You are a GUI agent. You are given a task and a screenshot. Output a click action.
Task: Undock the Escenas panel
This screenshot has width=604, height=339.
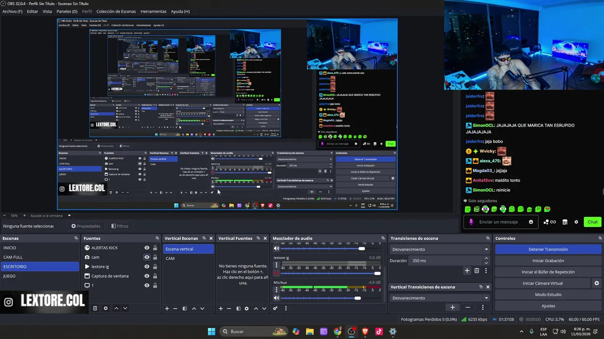coord(76,238)
